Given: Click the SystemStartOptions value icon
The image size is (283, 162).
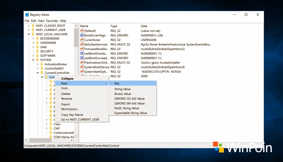Looking at the screenshot, I should point(82,71).
